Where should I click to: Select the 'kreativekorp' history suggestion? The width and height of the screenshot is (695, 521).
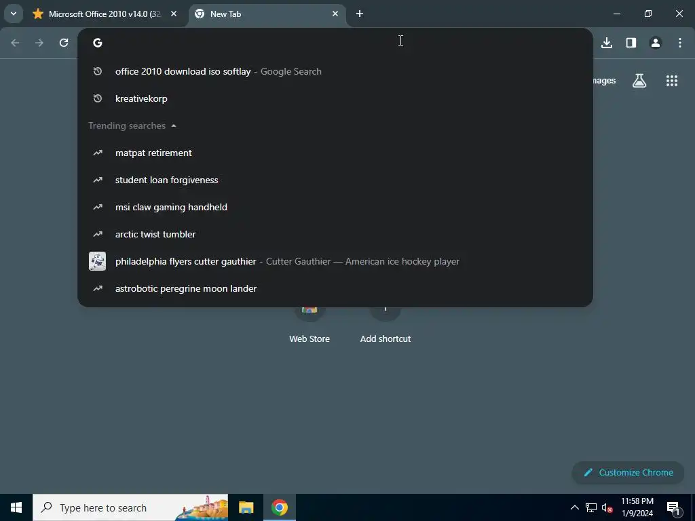coord(335,98)
